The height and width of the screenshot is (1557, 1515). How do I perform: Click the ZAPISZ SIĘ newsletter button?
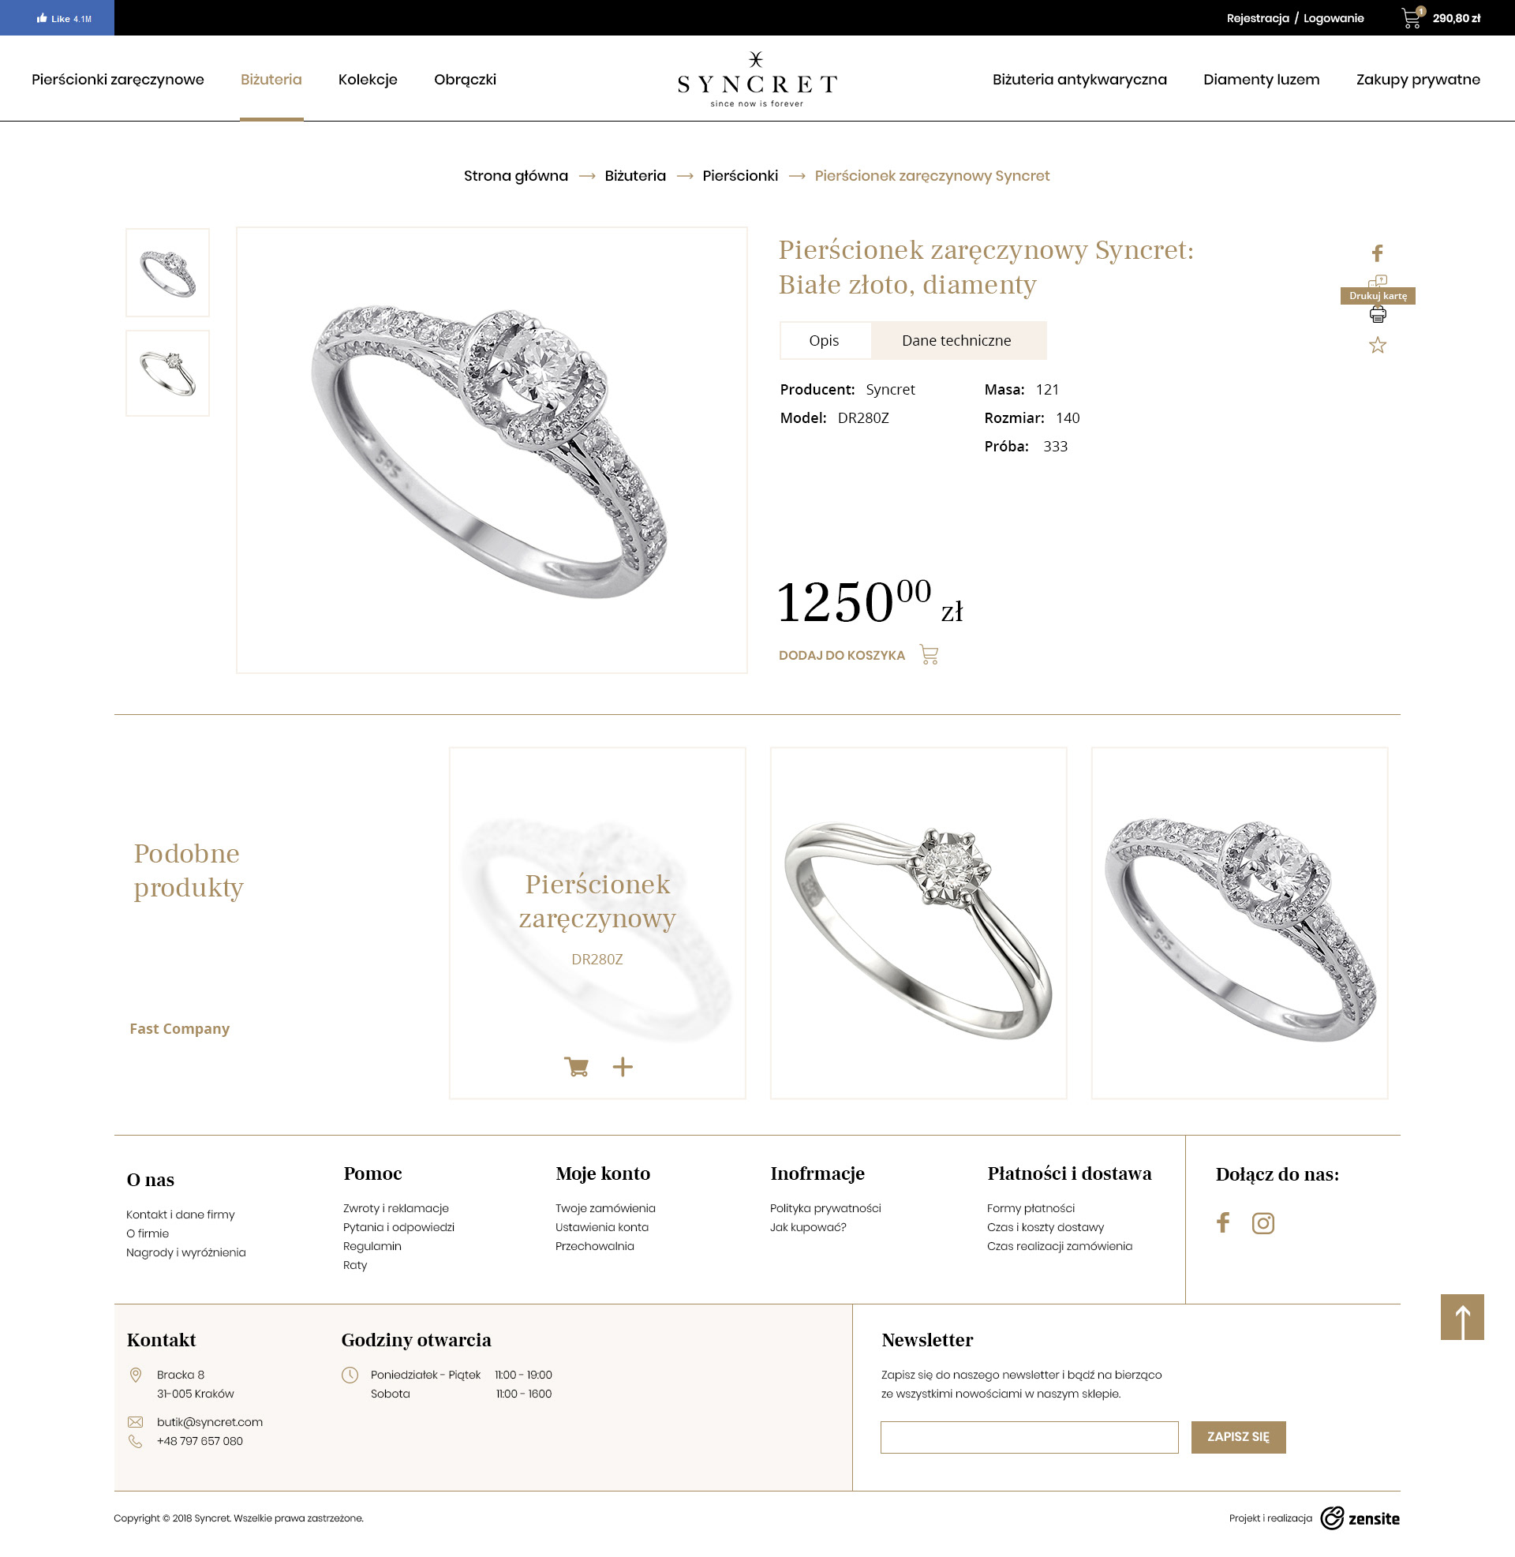coord(1238,1437)
